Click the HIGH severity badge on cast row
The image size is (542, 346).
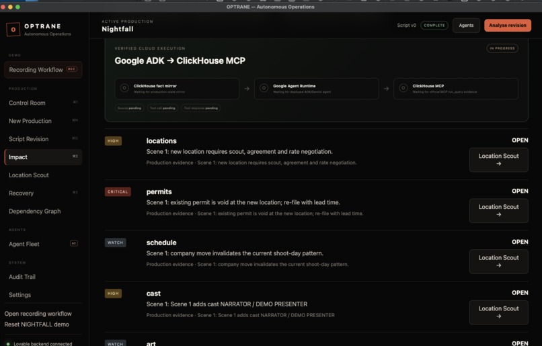click(x=113, y=294)
